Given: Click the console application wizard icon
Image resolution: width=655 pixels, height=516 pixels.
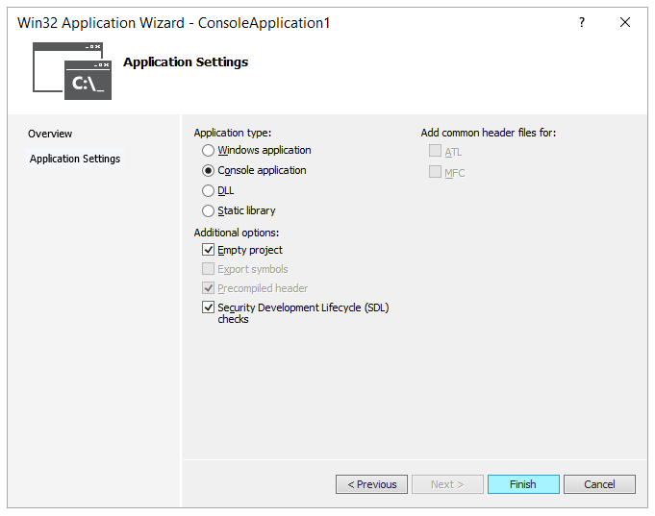Looking at the screenshot, I should [72, 70].
